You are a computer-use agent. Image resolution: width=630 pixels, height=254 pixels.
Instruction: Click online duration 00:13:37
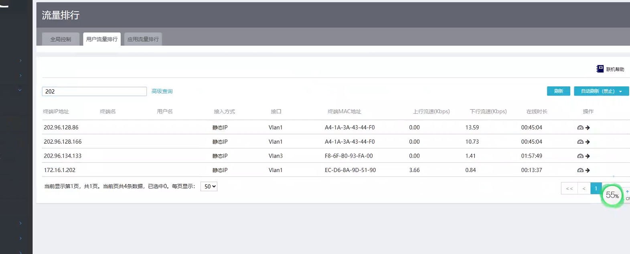(532, 170)
